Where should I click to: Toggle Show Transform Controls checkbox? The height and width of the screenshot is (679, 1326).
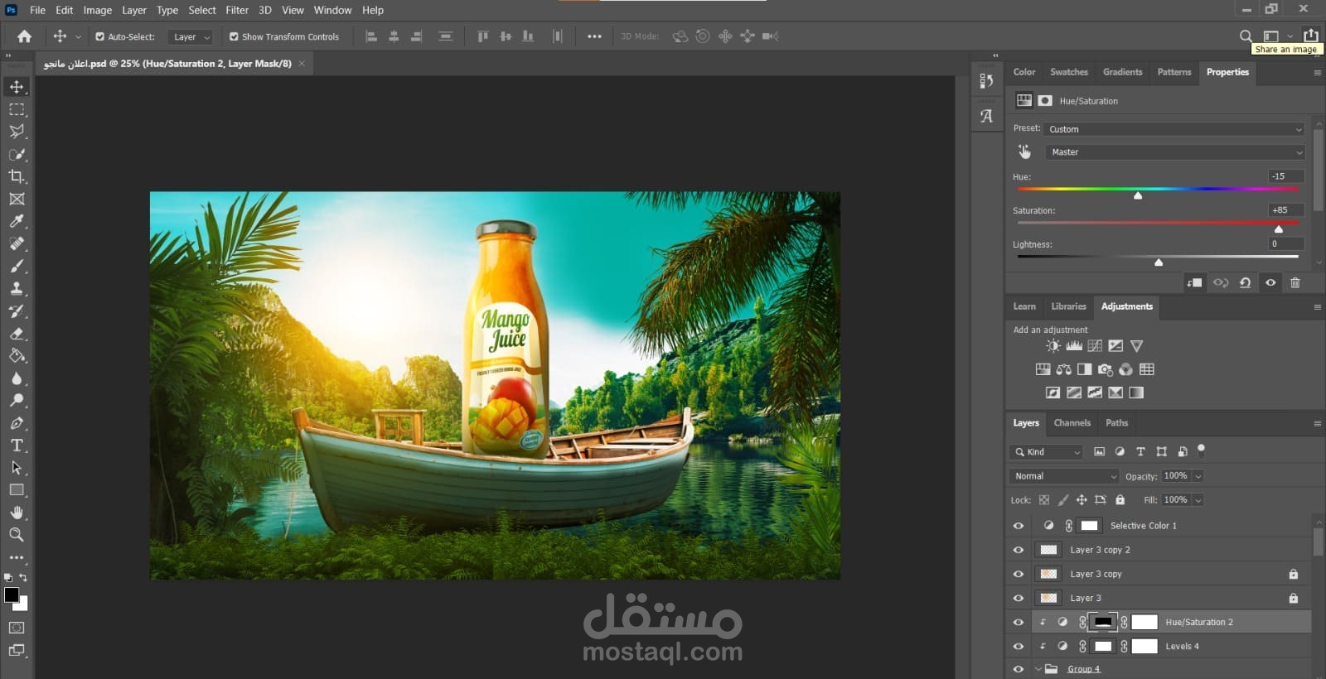(x=234, y=36)
